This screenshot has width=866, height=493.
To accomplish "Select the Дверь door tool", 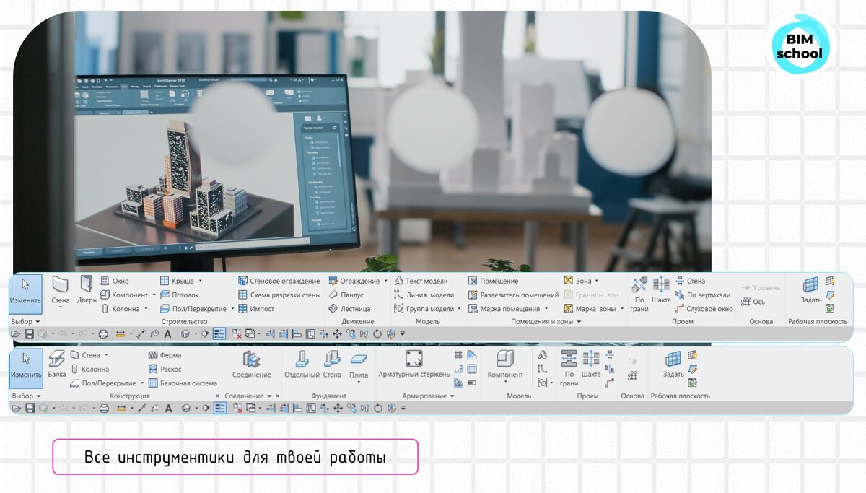I will 87,290.
